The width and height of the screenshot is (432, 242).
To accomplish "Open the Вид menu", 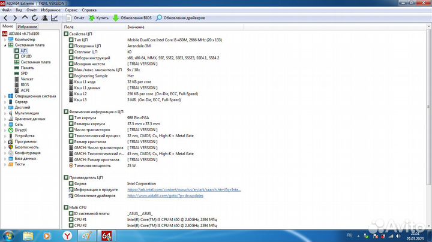I will pyautogui.click(x=19, y=10).
